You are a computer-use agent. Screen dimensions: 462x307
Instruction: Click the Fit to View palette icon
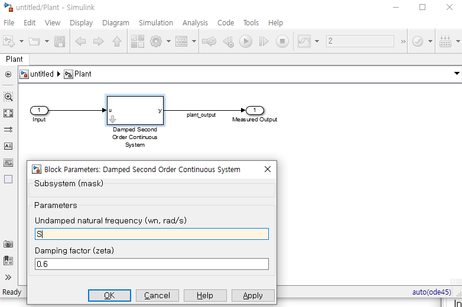pos(8,113)
